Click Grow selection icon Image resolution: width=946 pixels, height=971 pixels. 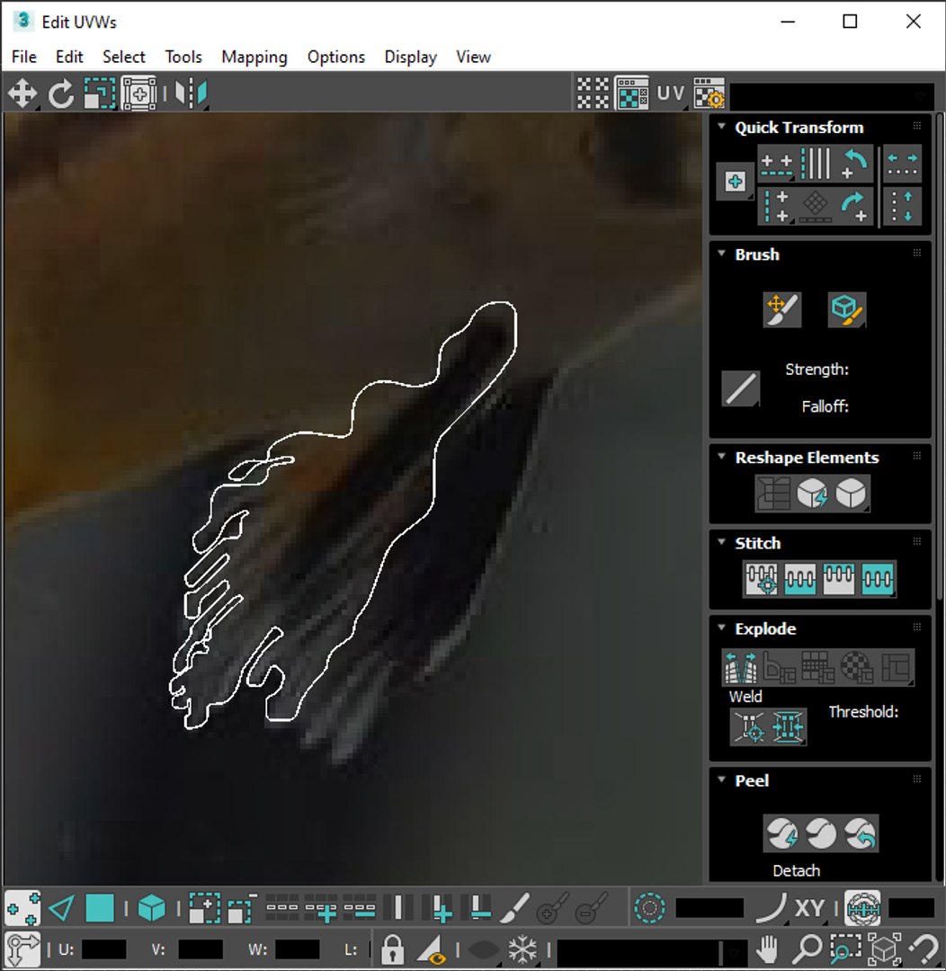point(204,908)
